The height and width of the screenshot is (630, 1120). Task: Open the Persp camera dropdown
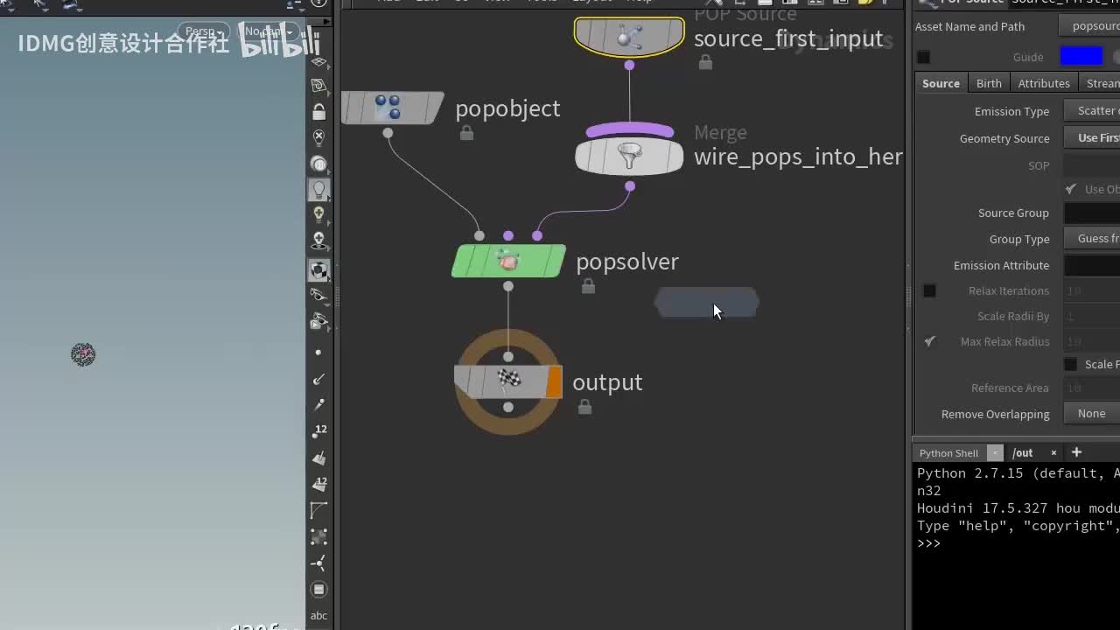204,31
